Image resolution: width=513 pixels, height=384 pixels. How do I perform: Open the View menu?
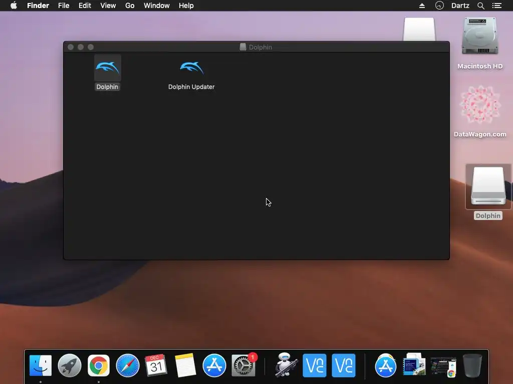108,5
